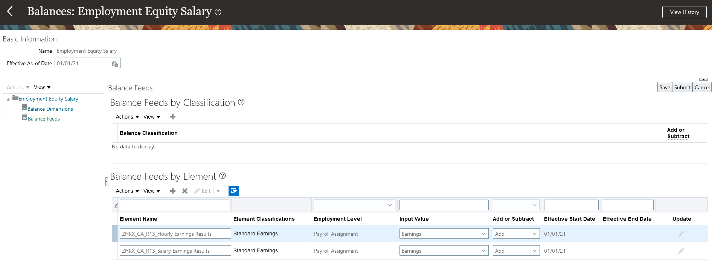Open Employment Equity Salary tree link
This screenshot has height=264, width=712.
coord(48,99)
